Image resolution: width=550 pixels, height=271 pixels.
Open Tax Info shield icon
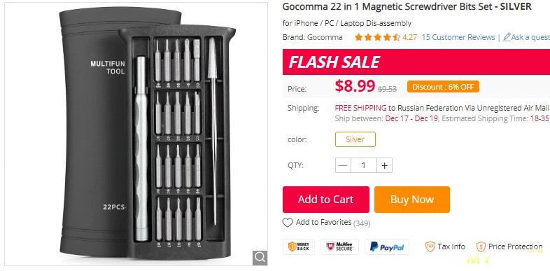tap(430, 246)
